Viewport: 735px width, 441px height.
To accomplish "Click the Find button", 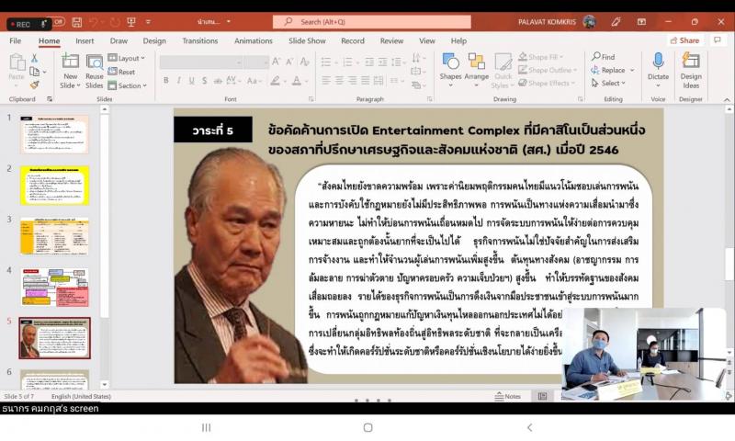I will (x=604, y=57).
